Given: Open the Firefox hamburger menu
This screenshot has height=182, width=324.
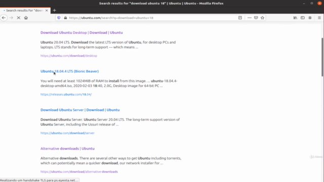Looking at the screenshot, I should tap(319, 18).
